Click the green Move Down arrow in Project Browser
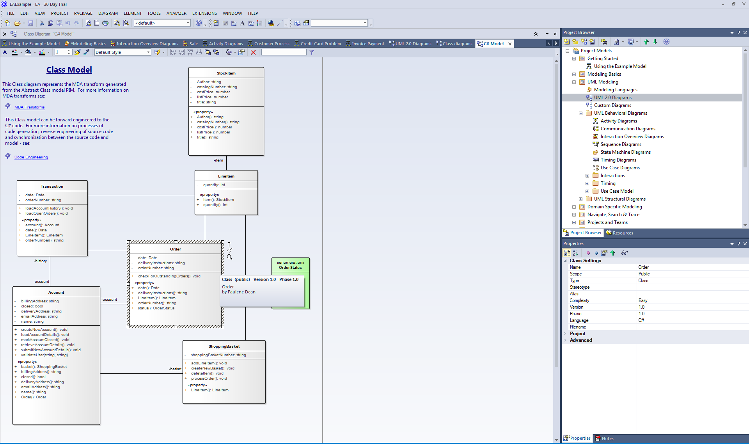The width and height of the screenshot is (749, 444). [655, 42]
